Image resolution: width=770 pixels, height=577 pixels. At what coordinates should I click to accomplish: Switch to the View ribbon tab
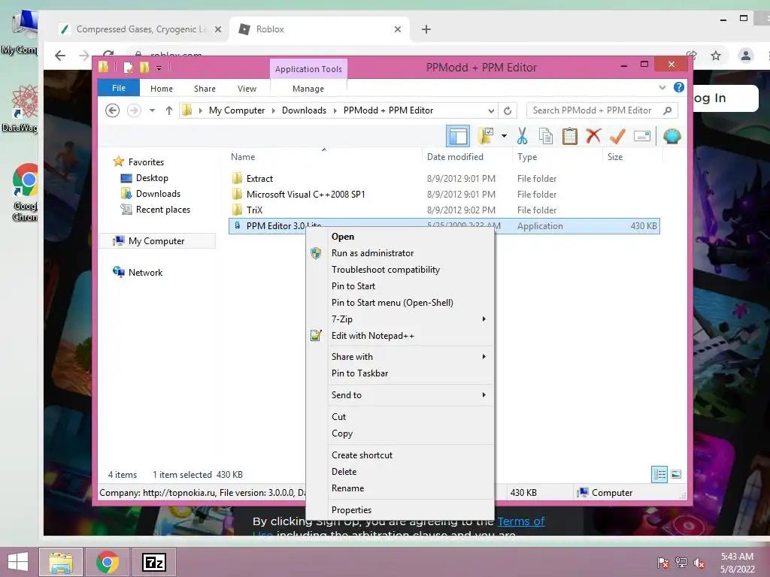(247, 89)
